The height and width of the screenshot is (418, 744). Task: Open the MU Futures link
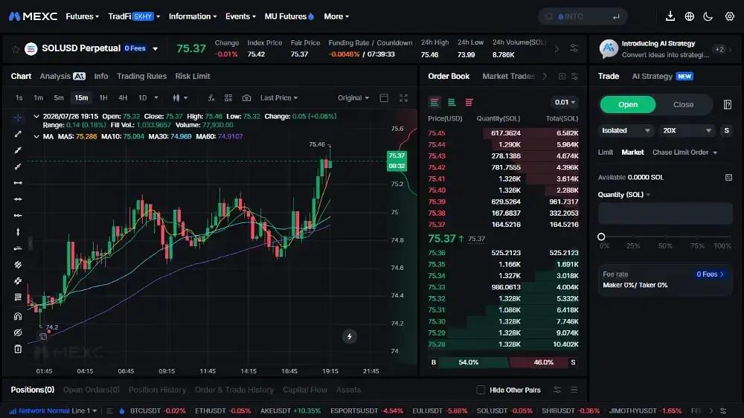(x=289, y=16)
